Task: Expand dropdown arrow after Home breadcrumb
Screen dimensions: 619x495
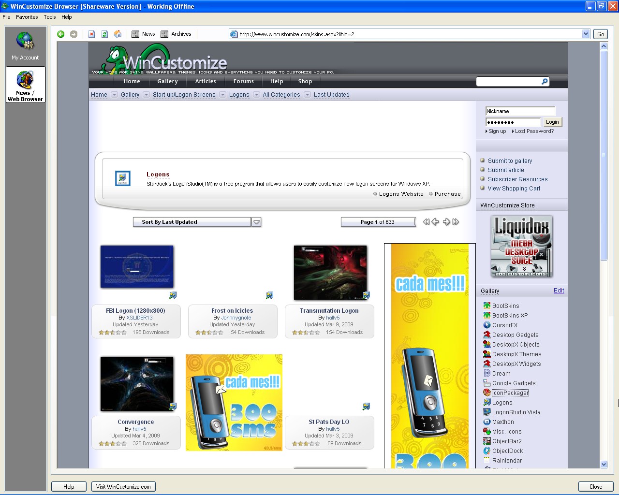Action: [x=115, y=95]
